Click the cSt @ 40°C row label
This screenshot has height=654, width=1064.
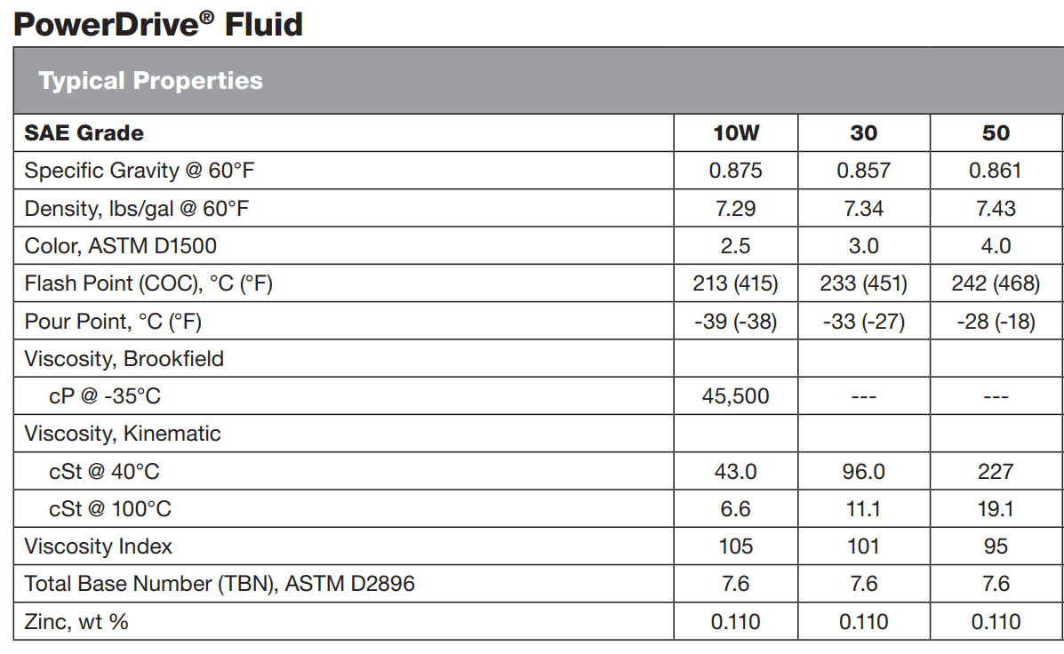[x=104, y=471]
